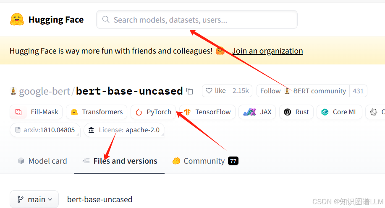Open the 431 followers count
This screenshot has height=208, width=385.
tap(358, 91)
